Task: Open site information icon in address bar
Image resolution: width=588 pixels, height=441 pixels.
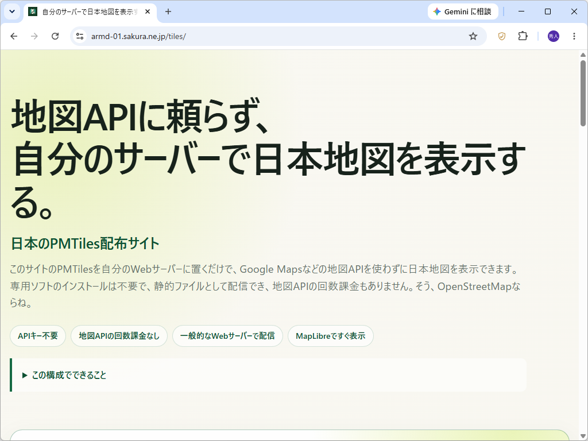Action: point(79,36)
